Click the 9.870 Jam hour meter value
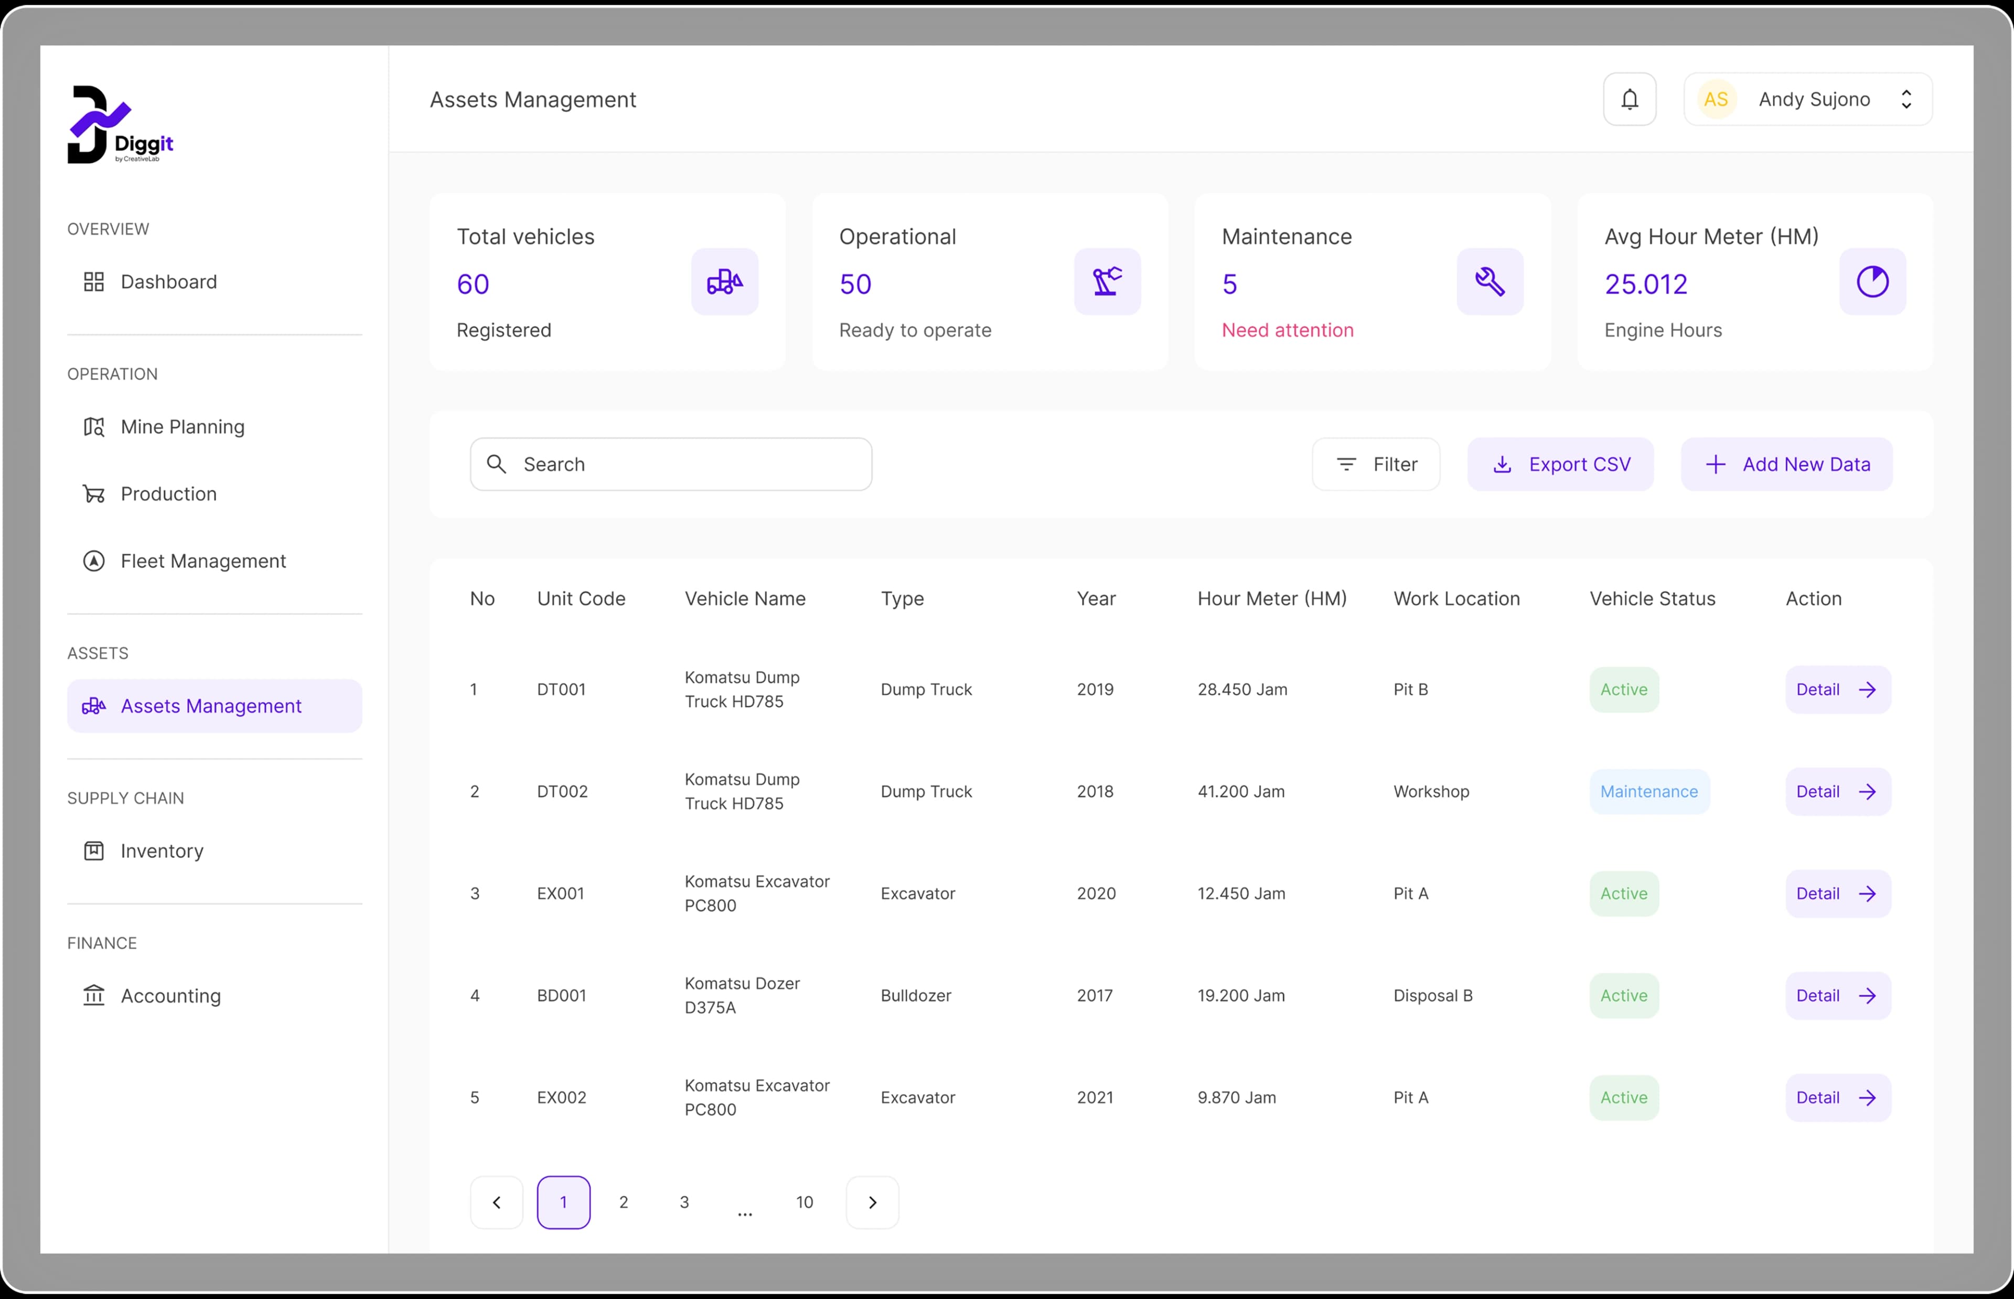This screenshot has height=1299, width=2014. pos(1236,1098)
